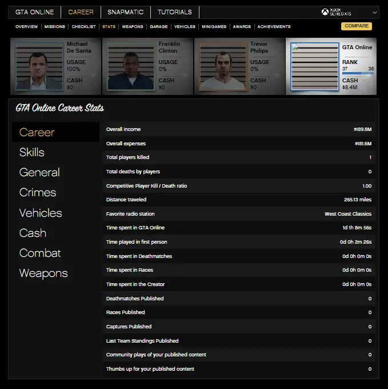Open the Tutorials tab

(x=175, y=12)
